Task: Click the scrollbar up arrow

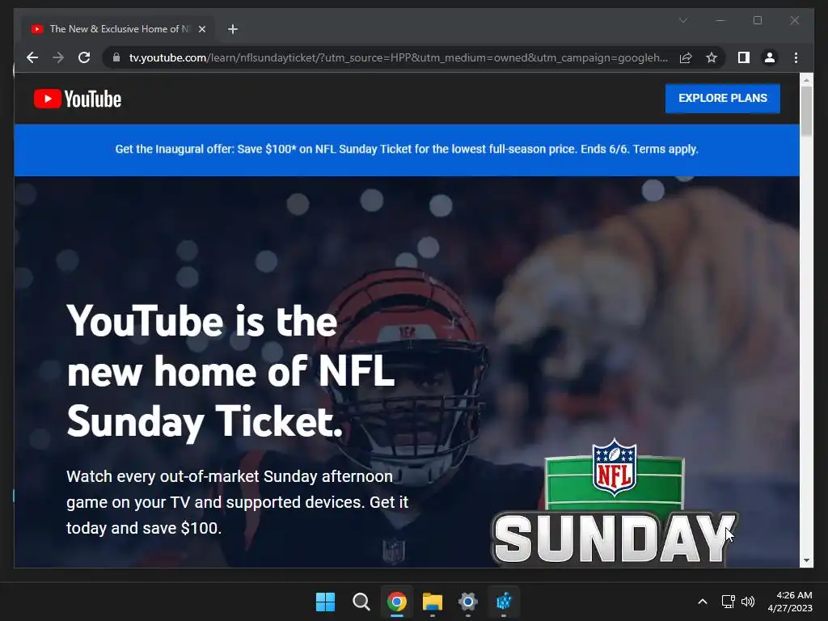Action: 806,80
